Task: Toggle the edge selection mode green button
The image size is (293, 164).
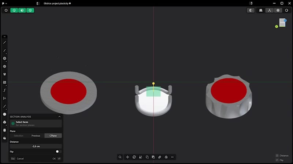Action: click(x=14, y=11)
